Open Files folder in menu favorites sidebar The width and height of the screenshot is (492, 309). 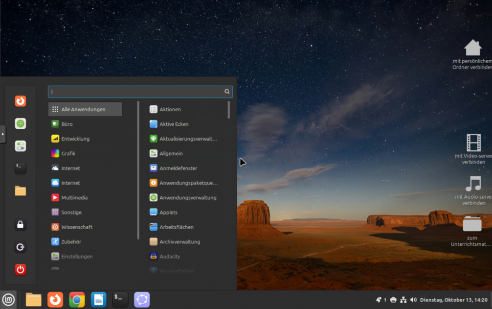point(21,191)
